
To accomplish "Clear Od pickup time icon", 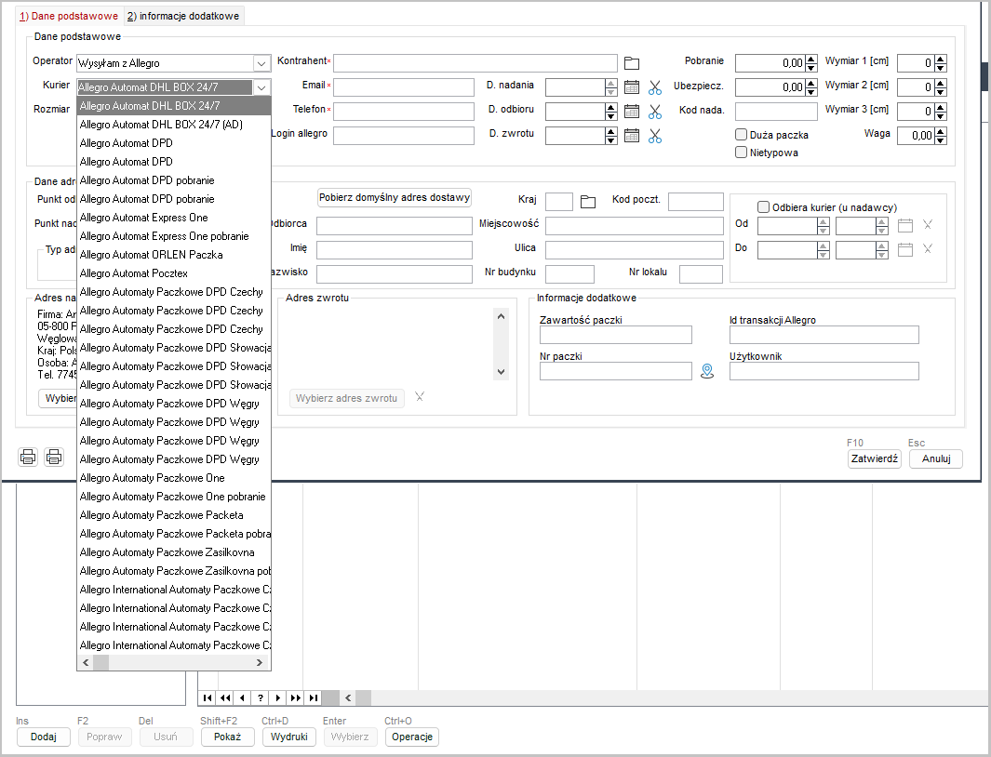I will [927, 224].
